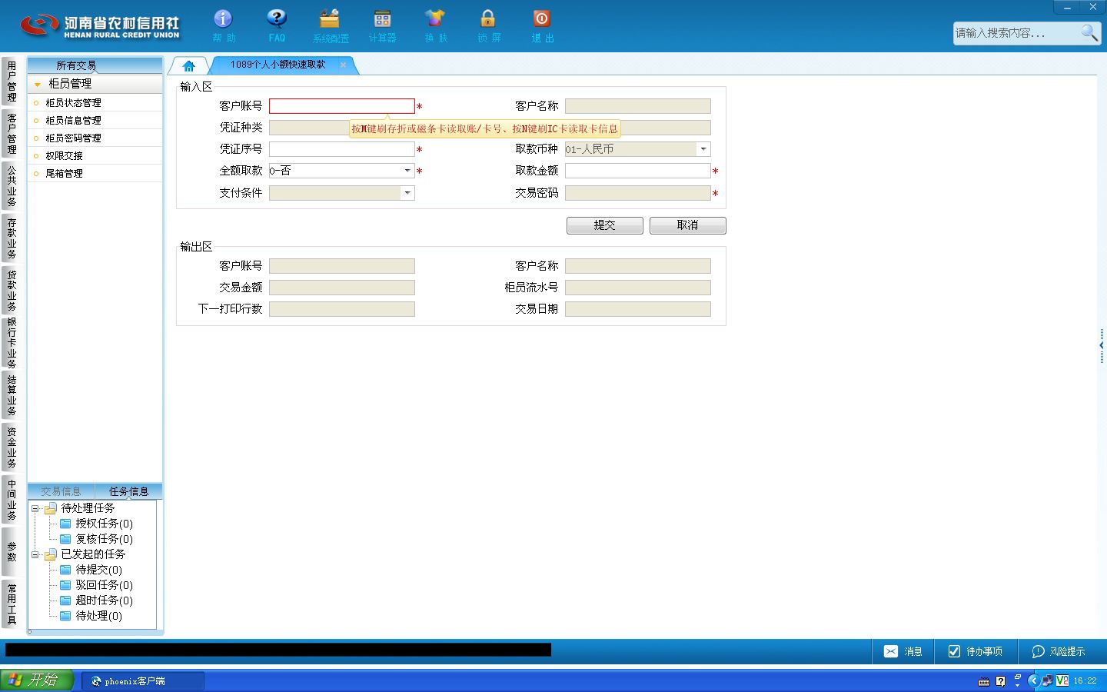Image resolution: width=1107 pixels, height=692 pixels.
Task: Select the 待提交(0) task folder
Action: click(91, 570)
